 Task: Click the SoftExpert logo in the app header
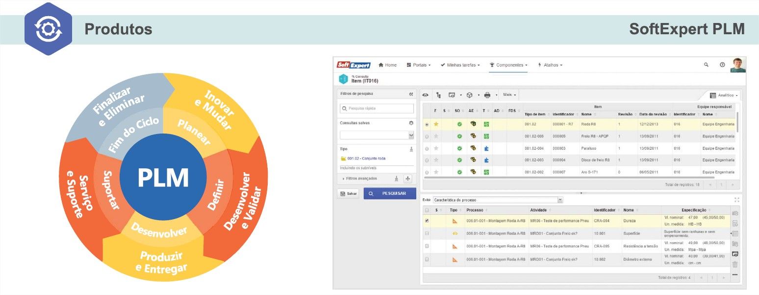354,65
